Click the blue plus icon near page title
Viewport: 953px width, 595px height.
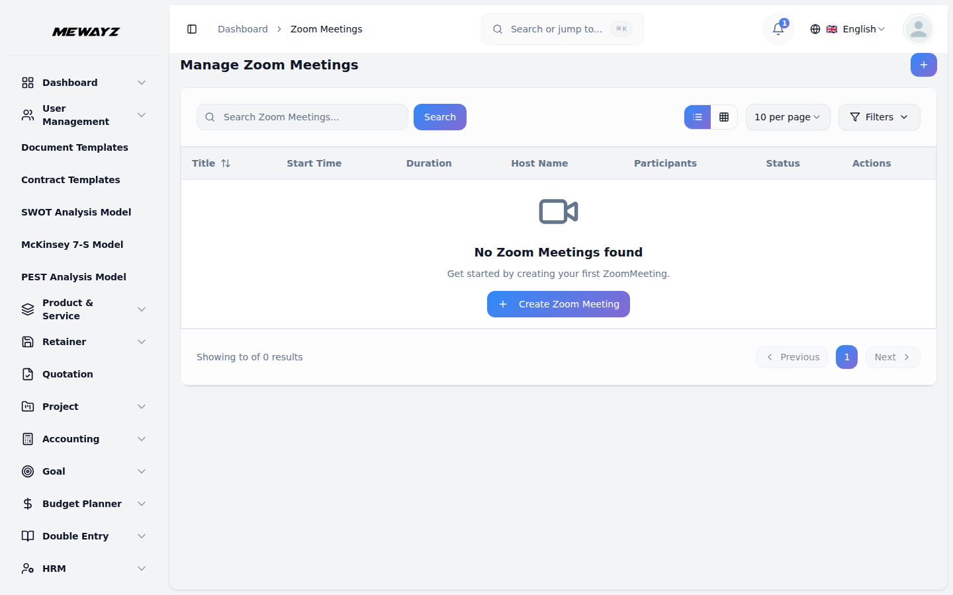(923, 65)
